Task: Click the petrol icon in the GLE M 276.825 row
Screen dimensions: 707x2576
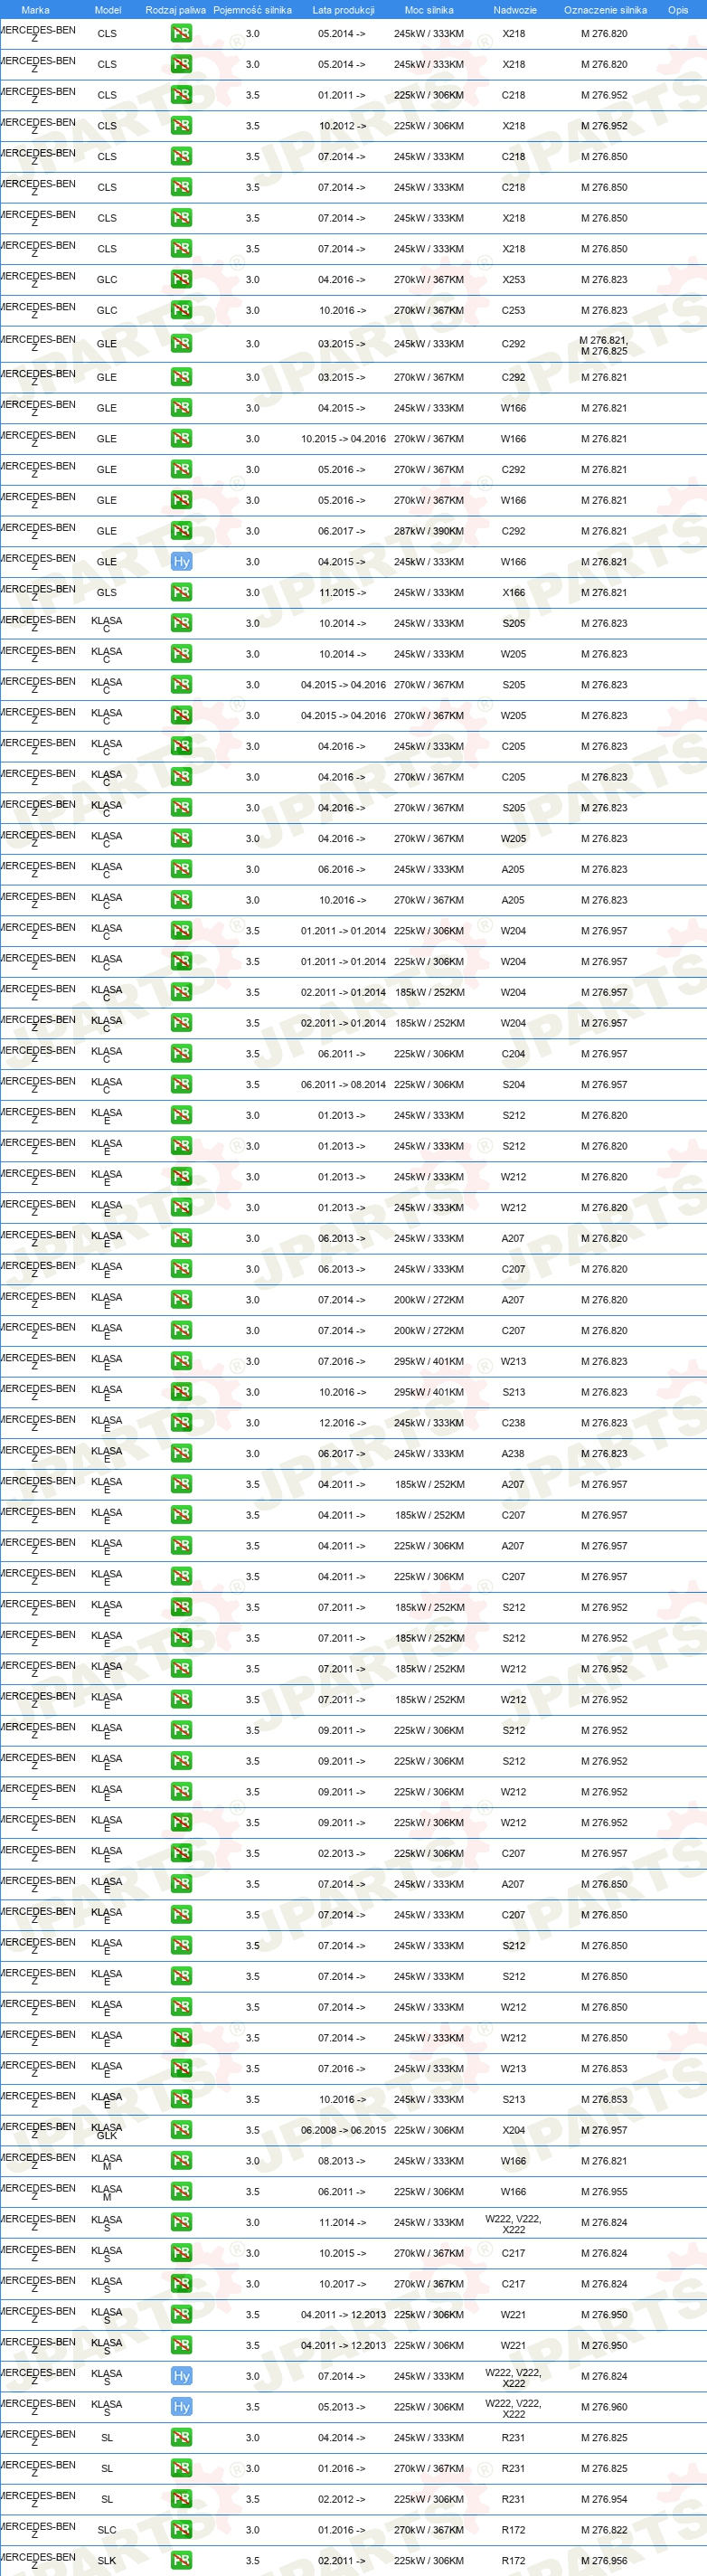Action: 181,344
